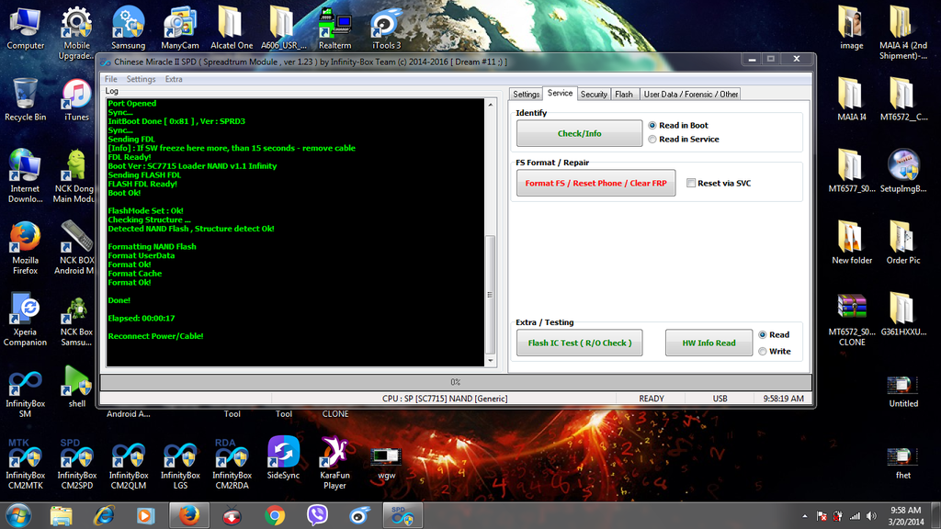Open the Settings menu in the menu bar
Screen dimensions: 941x529
[x=141, y=79]
